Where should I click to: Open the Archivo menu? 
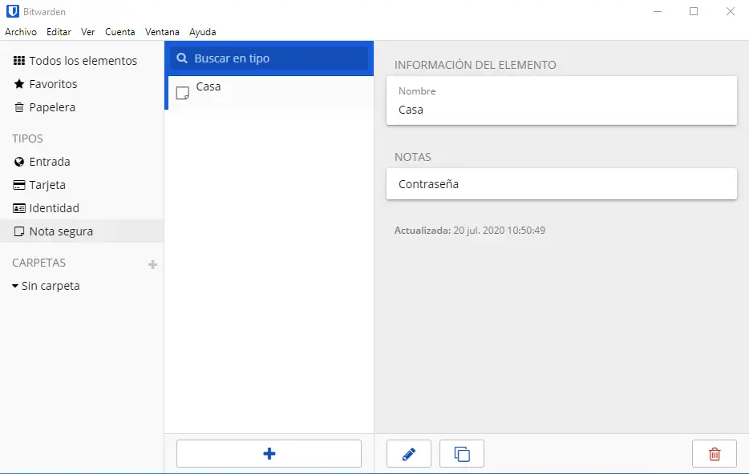tap(21, 32)
